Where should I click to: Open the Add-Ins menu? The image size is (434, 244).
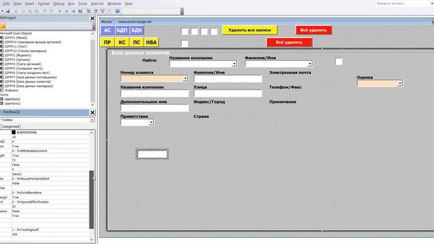pyautogui.click(x=97, y=3)
